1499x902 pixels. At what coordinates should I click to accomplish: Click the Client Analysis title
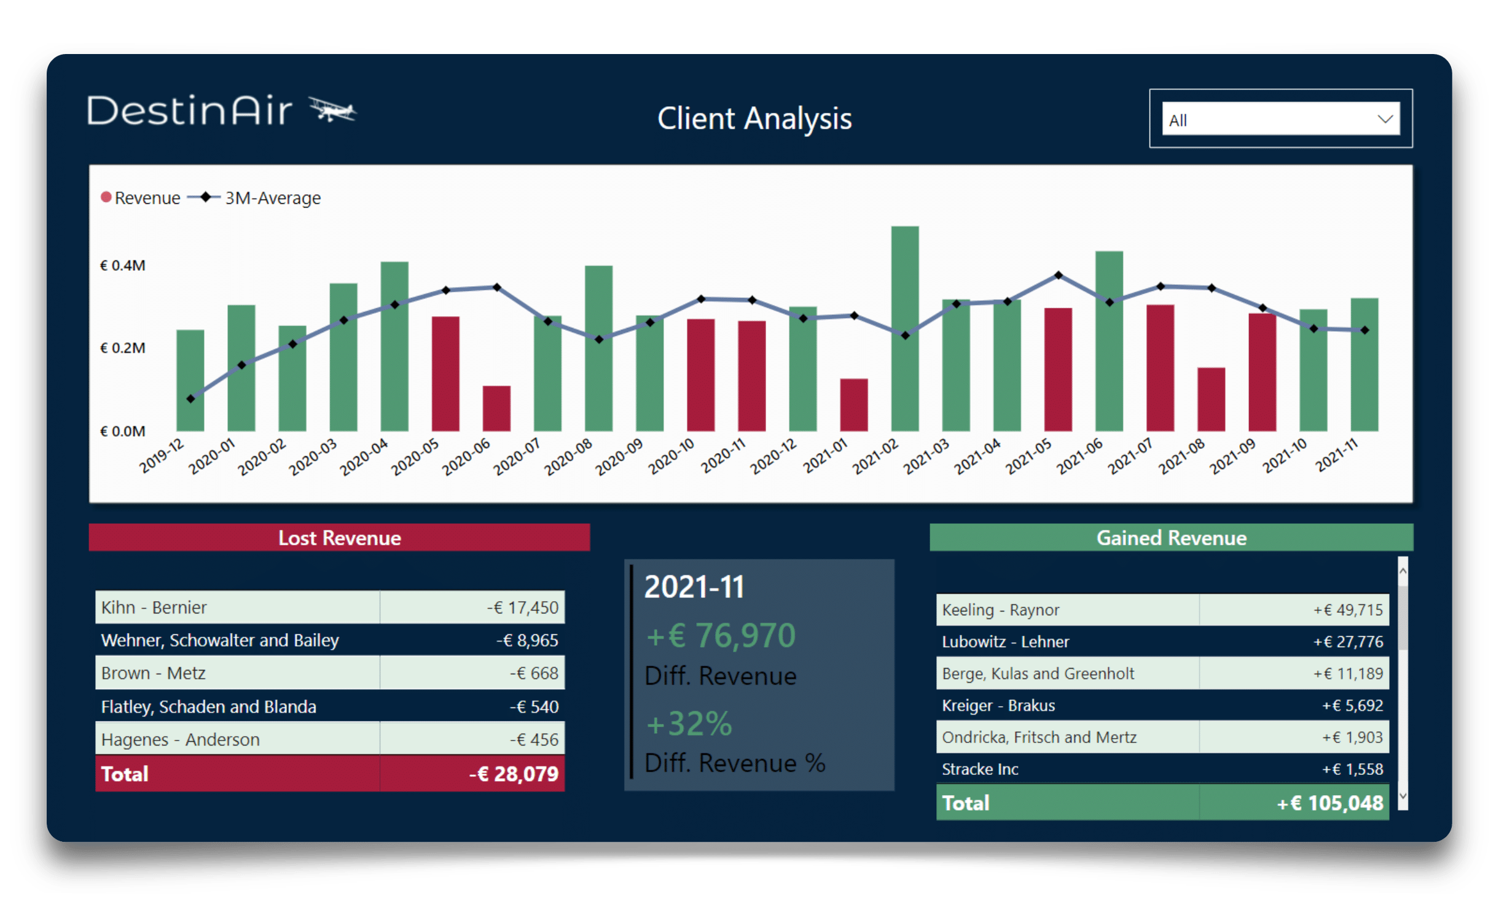754,119
